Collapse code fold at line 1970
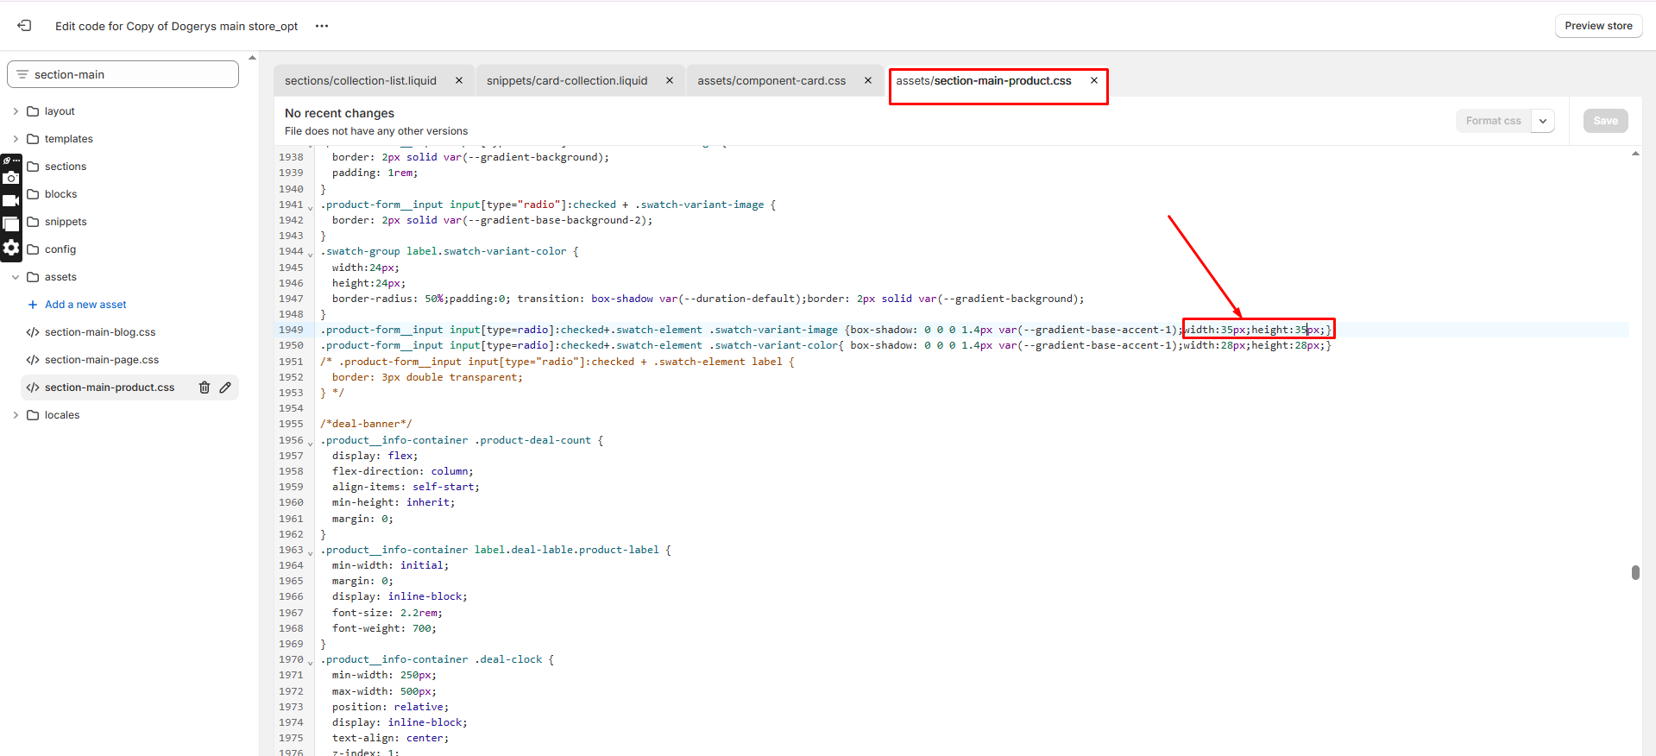 coord(311,662)
